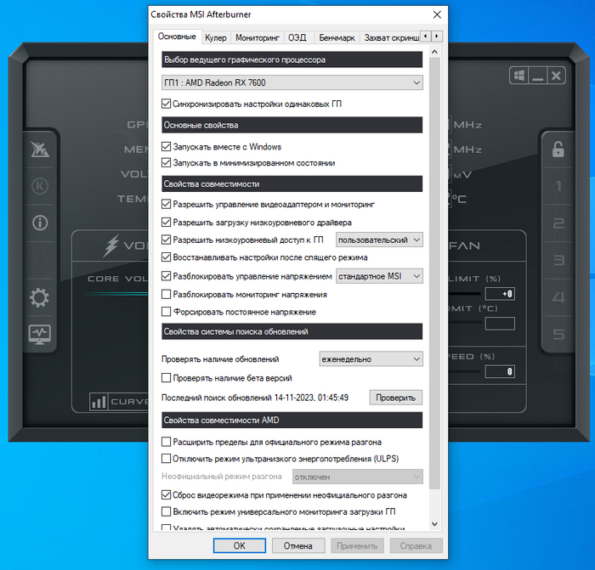Click the Core Voltage slider in Afterburner
This screenshot has width=595, height=570.
click(116, 294)
